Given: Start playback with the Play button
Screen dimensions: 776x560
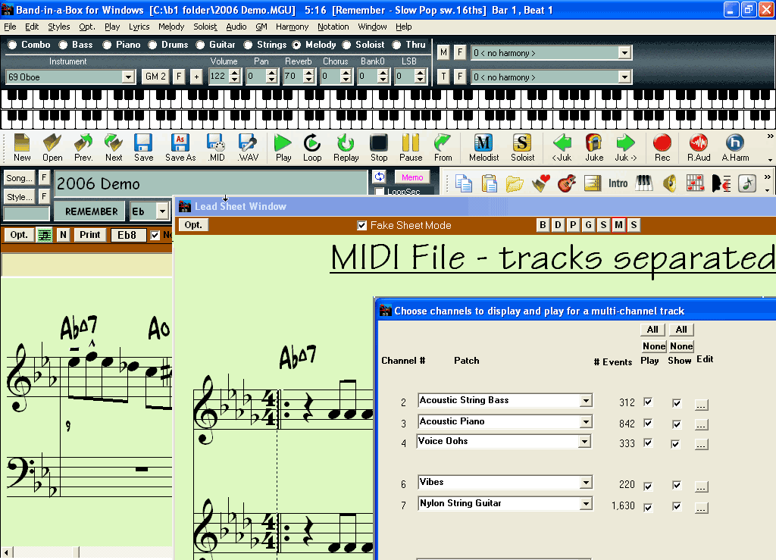Looking at the screenshot, I should pyautogui.click(x=283, y=148).
